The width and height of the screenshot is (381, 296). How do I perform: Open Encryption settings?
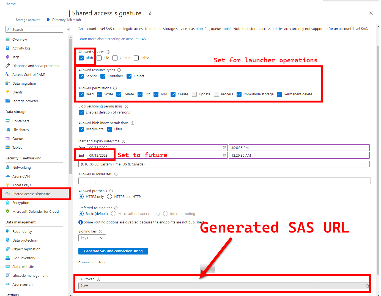click(x=20, y=203)
